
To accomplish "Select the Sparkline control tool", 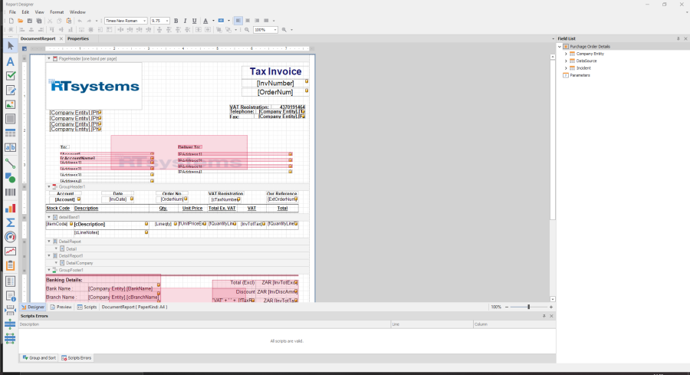I will point(10,251).
